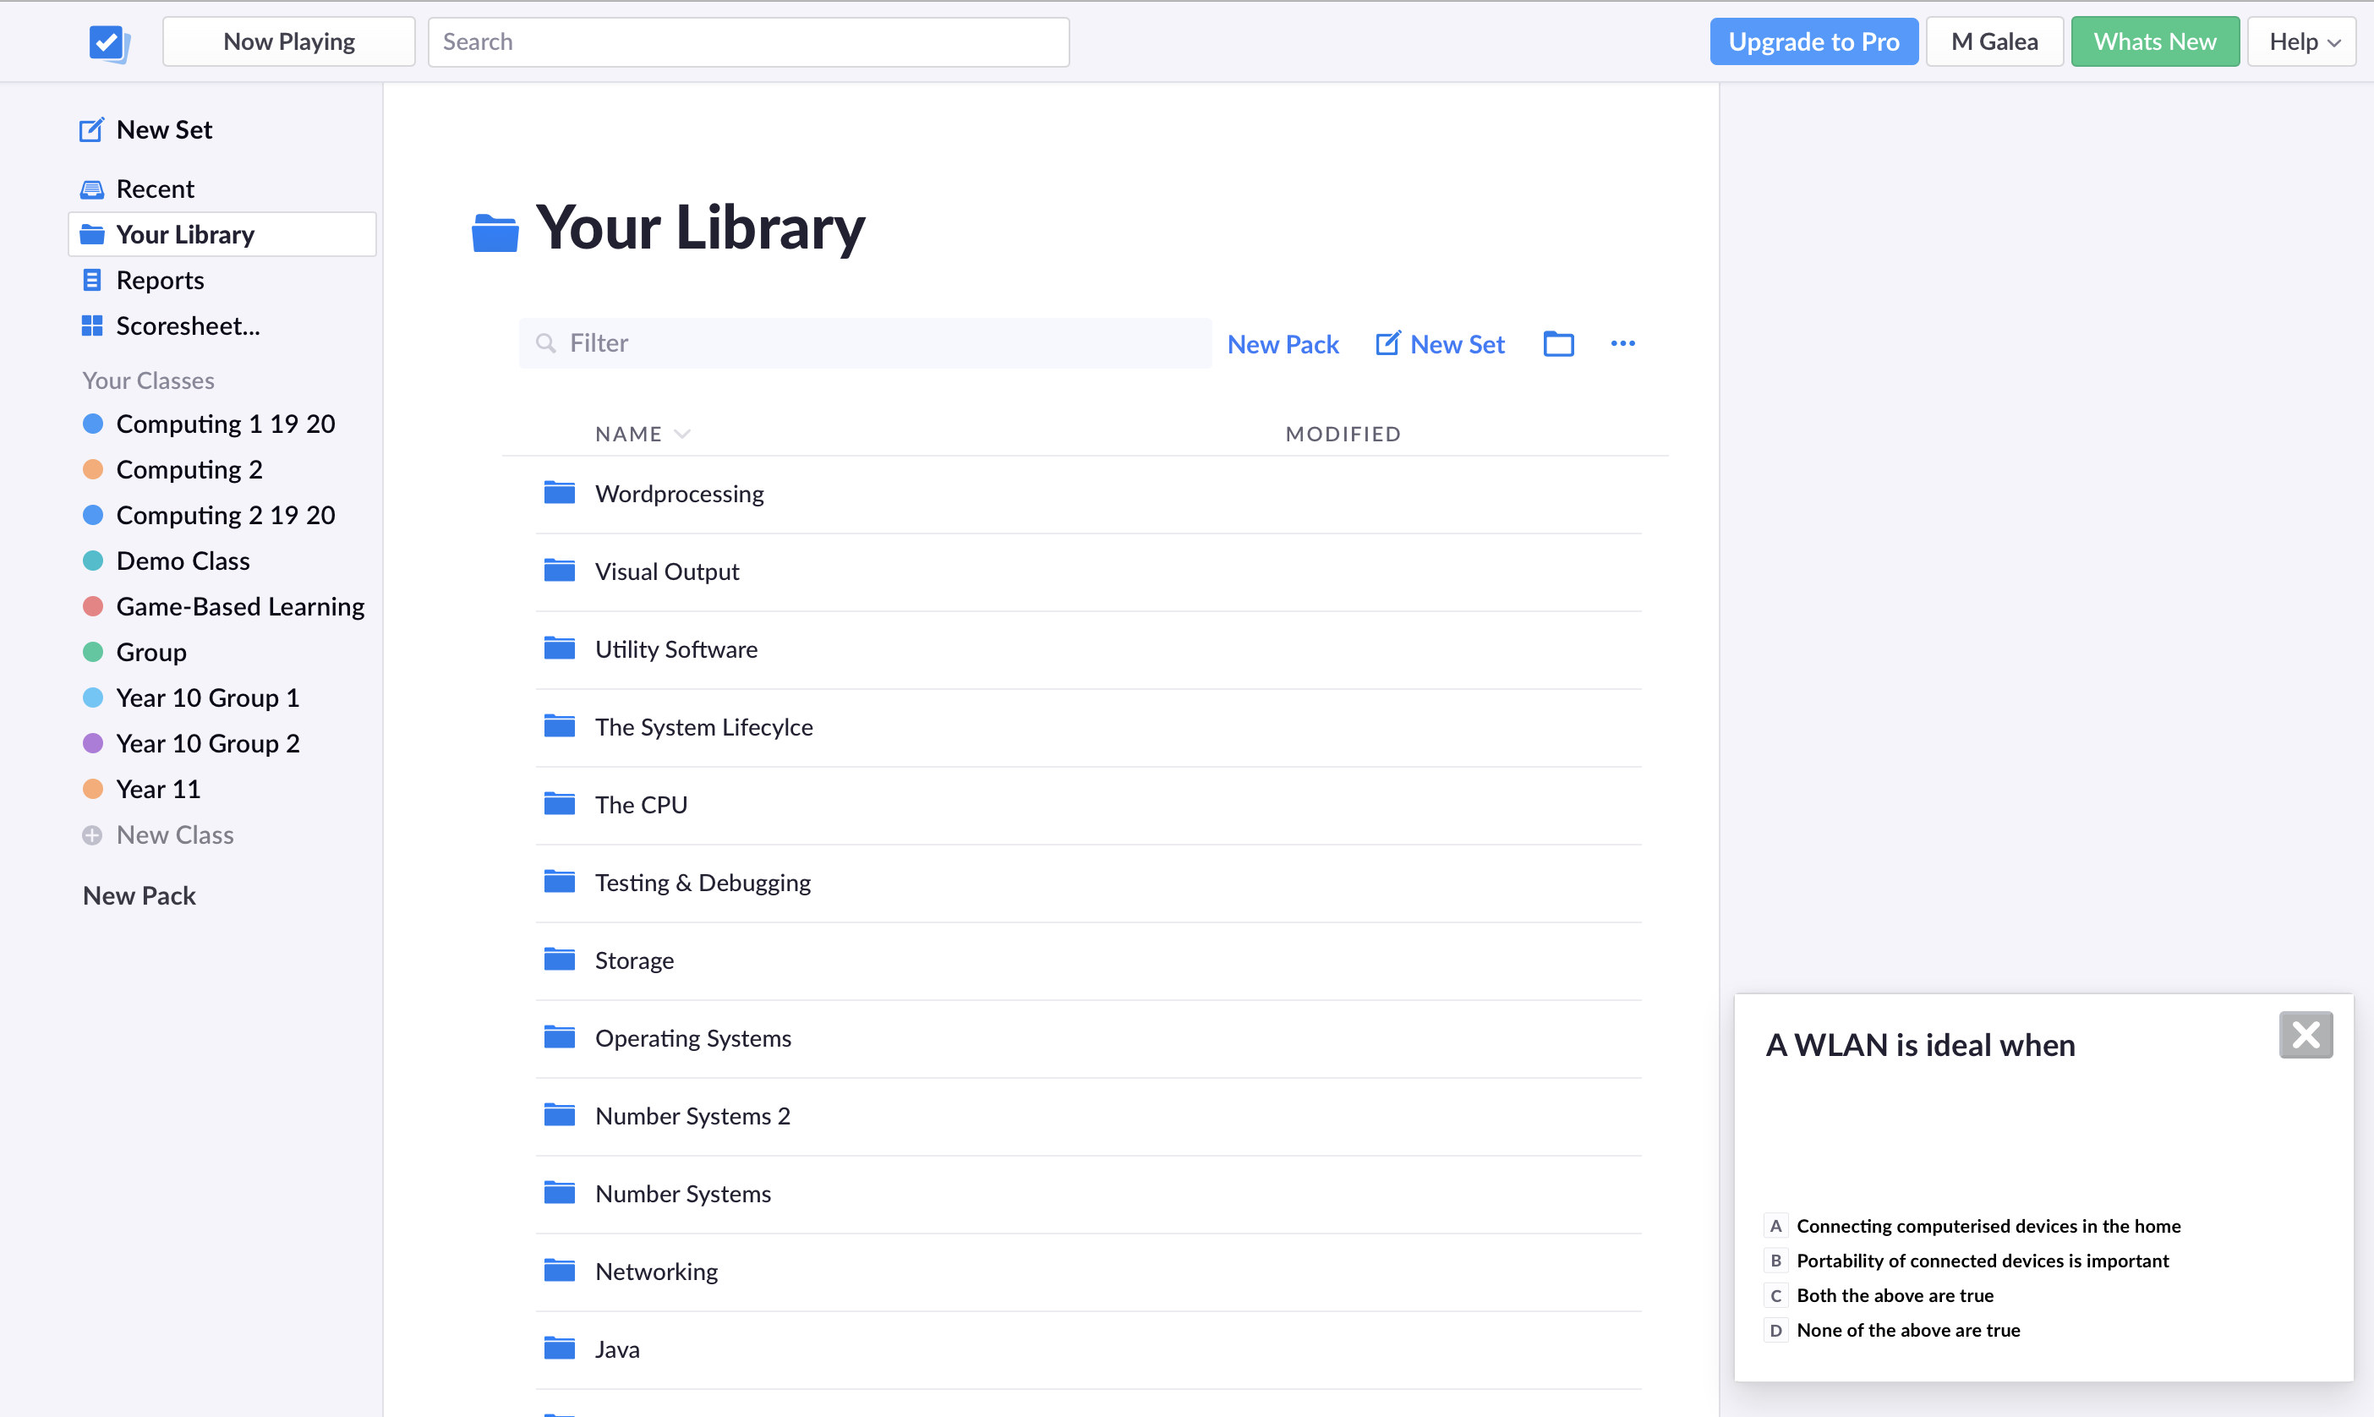The height and width of the screenshot is (1417, 2374).
Task: Click the New Pack link beside filter
Action: (1282, 344)
